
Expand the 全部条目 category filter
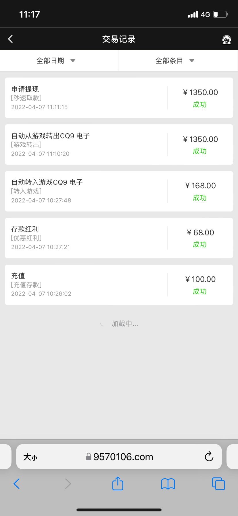[169, 61]
